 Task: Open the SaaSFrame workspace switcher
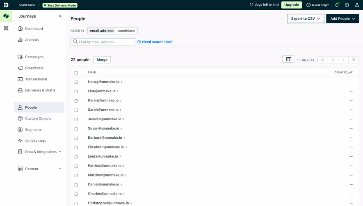point(29,5)
